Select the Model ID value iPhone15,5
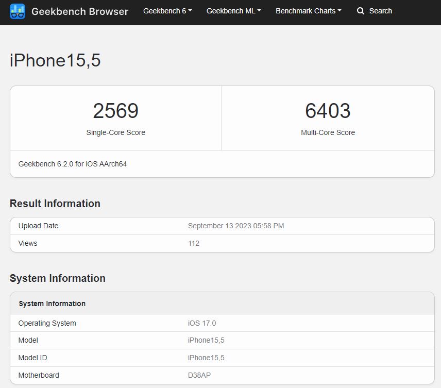The width and height of the screenshot is (441, 388). pyautogui.click(x=206, y=358)
